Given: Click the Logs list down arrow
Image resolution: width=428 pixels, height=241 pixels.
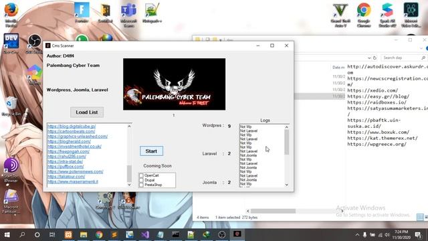Looking at the screenshot, I should (x=287, y=185).
